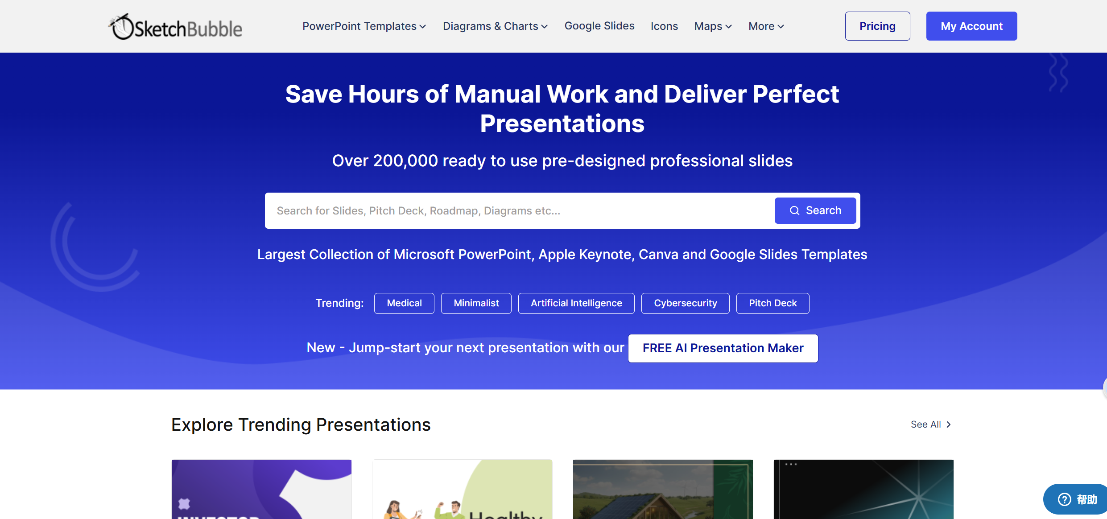1107x519 pixels.
Task: Open the dark teal presentation thumbnail
Action: click(x=863, y=489)
